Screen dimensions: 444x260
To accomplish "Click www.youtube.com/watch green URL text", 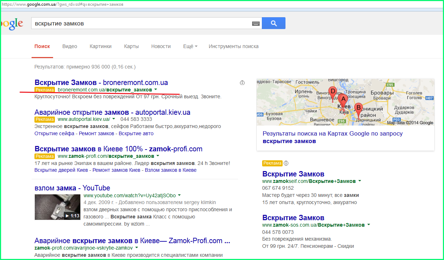I will (x=129, y=195).
